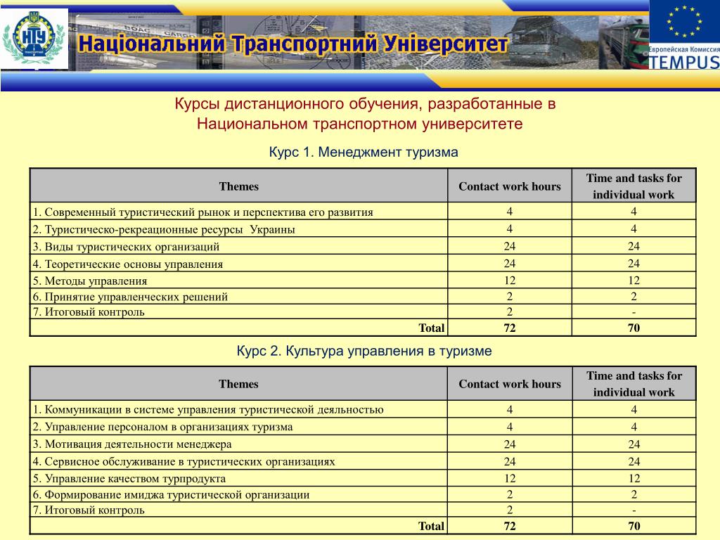Click Course 1 'Time and tasks for individual work' header
This screenshot has height=540, width=720.
point(634,186)
